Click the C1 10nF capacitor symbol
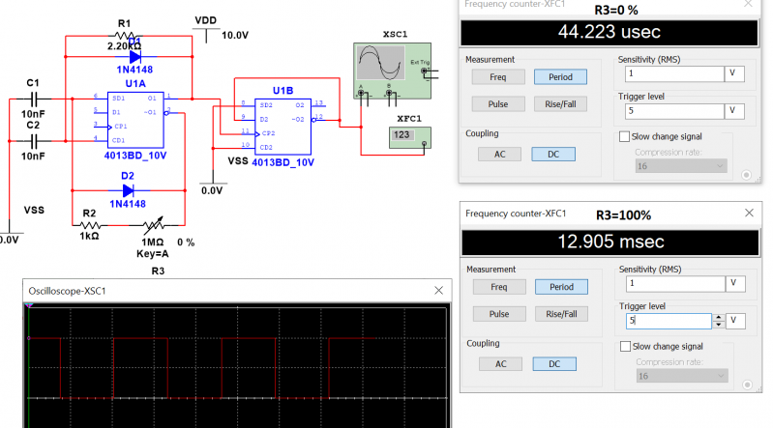 pos(34,99)
